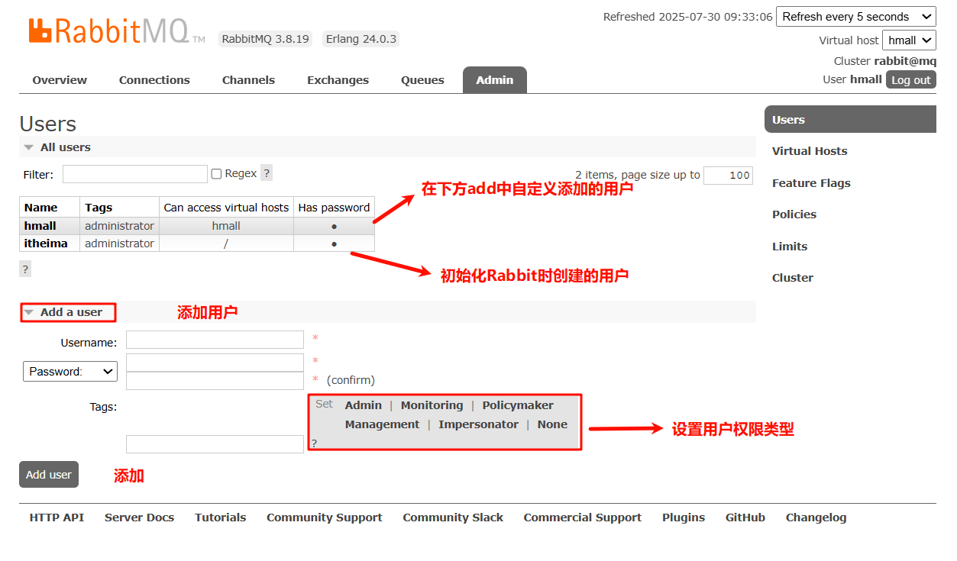Click the Name column header
957x561 pixels.
[50, 207]
